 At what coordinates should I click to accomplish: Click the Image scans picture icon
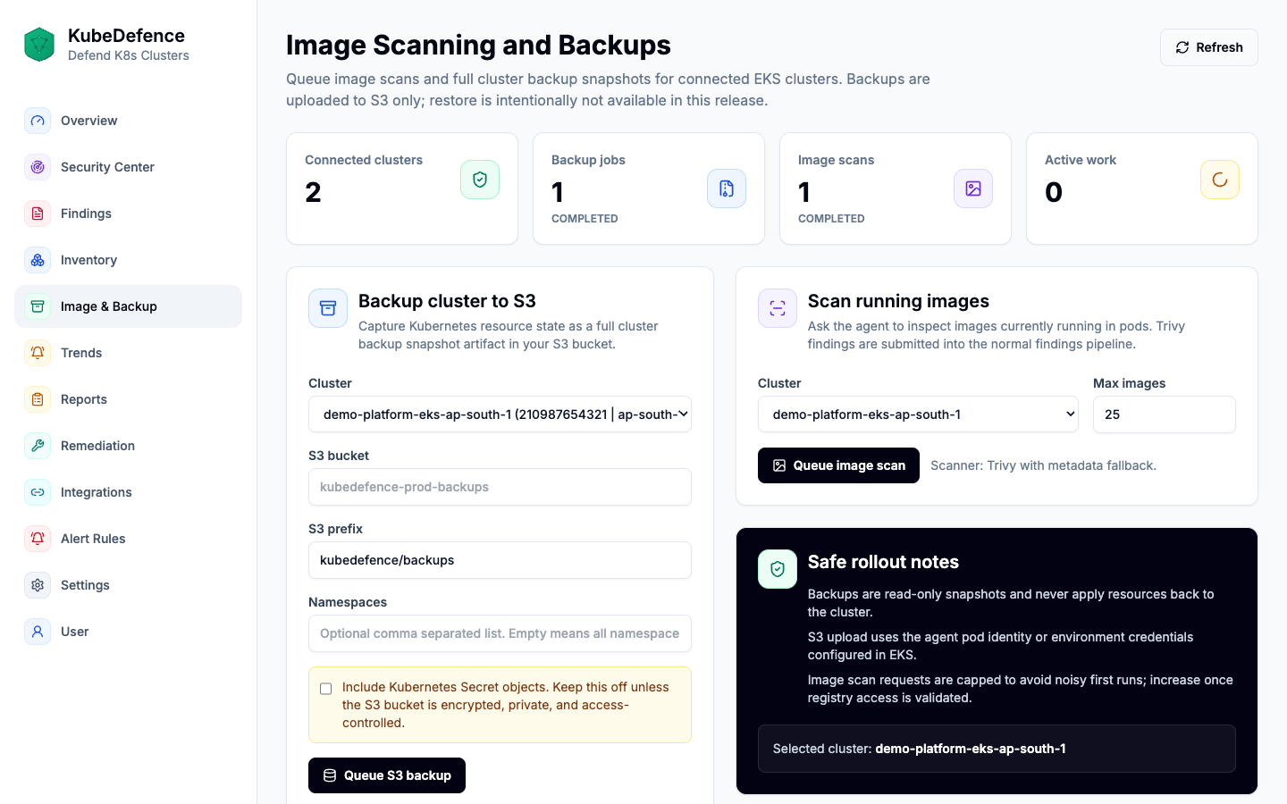973,188
